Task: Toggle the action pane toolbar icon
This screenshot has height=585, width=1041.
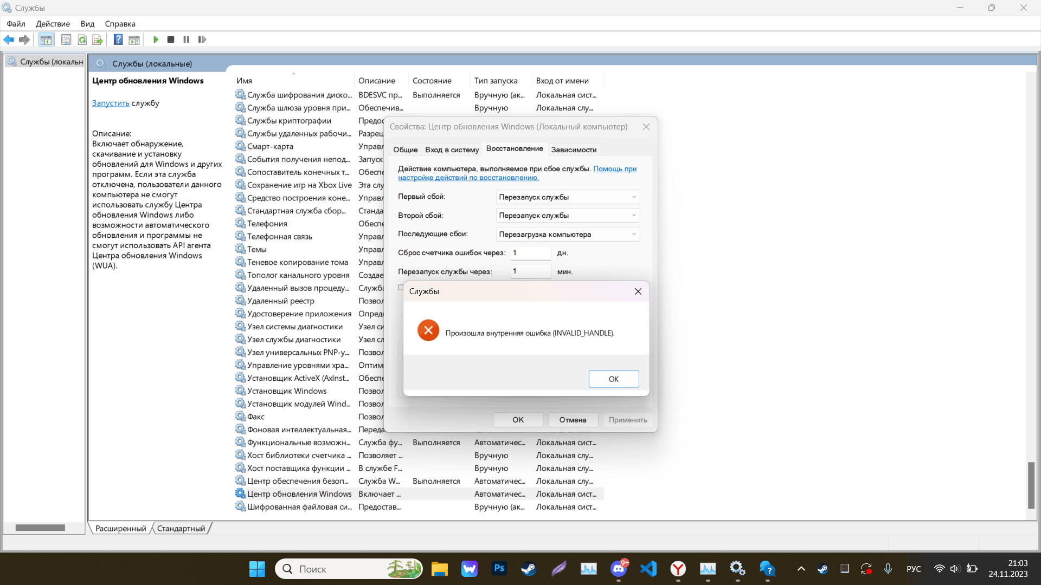Action: 134,40
